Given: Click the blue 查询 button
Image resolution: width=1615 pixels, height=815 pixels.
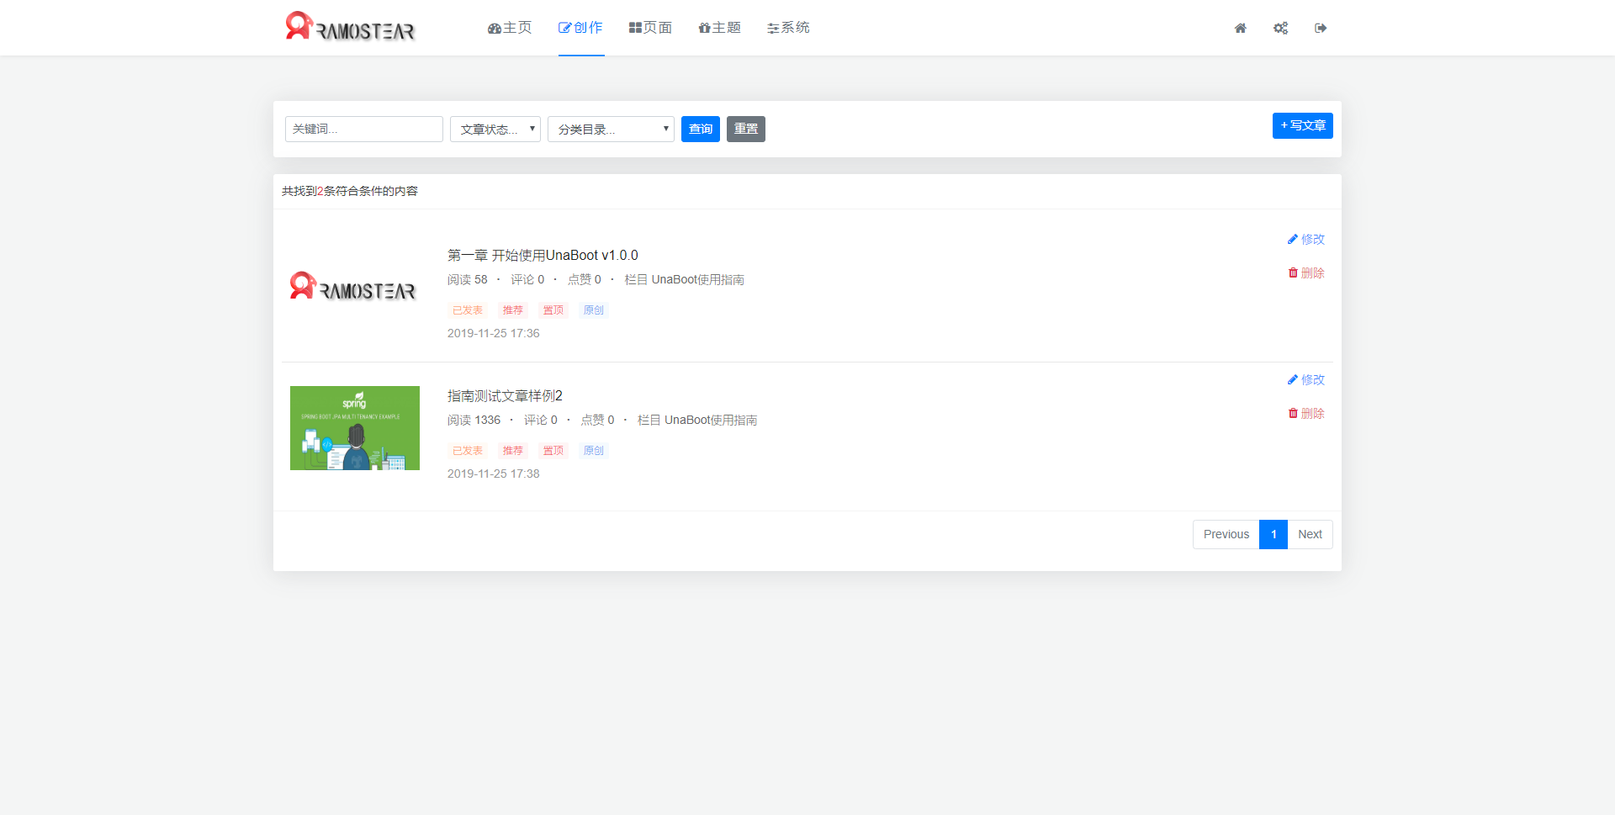Looking at the screenshot, I should click(x=701, y=130).
